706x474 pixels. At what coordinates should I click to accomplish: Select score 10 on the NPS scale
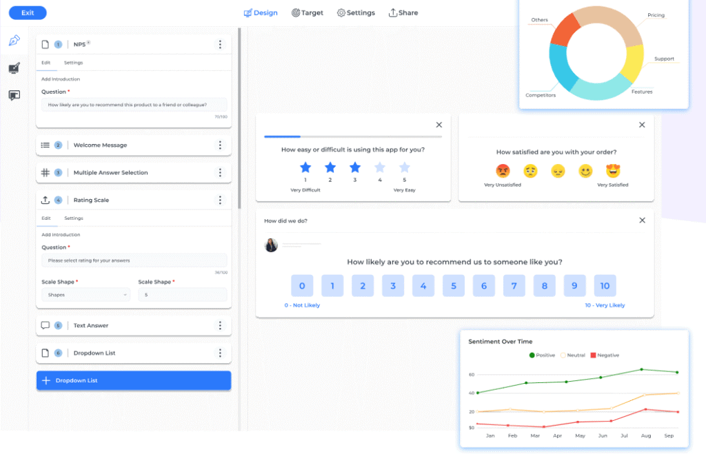(x=605, y=286)
